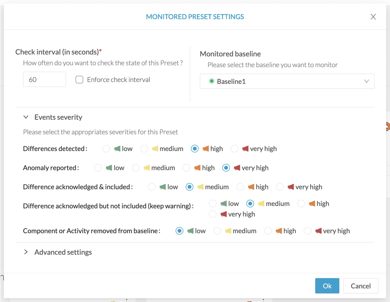The width and height of the screenshot is (390, 302).
Task: Click the yellow medium megaphone for Differences detected
Action: (156, 149)
